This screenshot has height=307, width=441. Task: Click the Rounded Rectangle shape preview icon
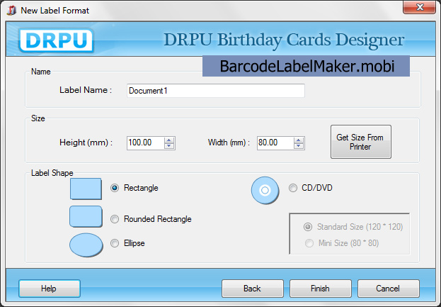click(x=86, y=216)
